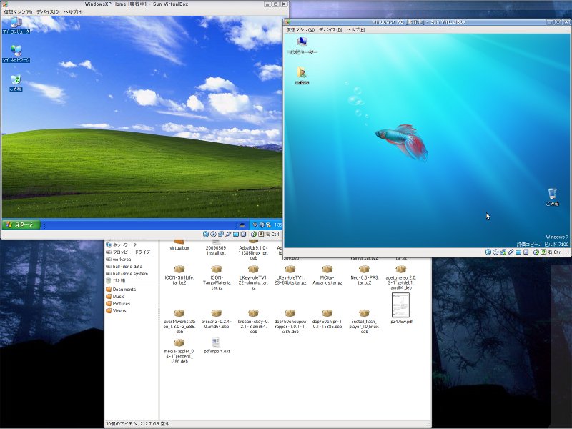
Task: Select file label dcp750cncupswrapper i386.deb
Action: (290, 327)
